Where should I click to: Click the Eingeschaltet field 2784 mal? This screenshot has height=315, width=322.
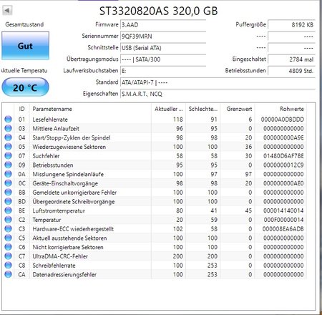(291, 59)
